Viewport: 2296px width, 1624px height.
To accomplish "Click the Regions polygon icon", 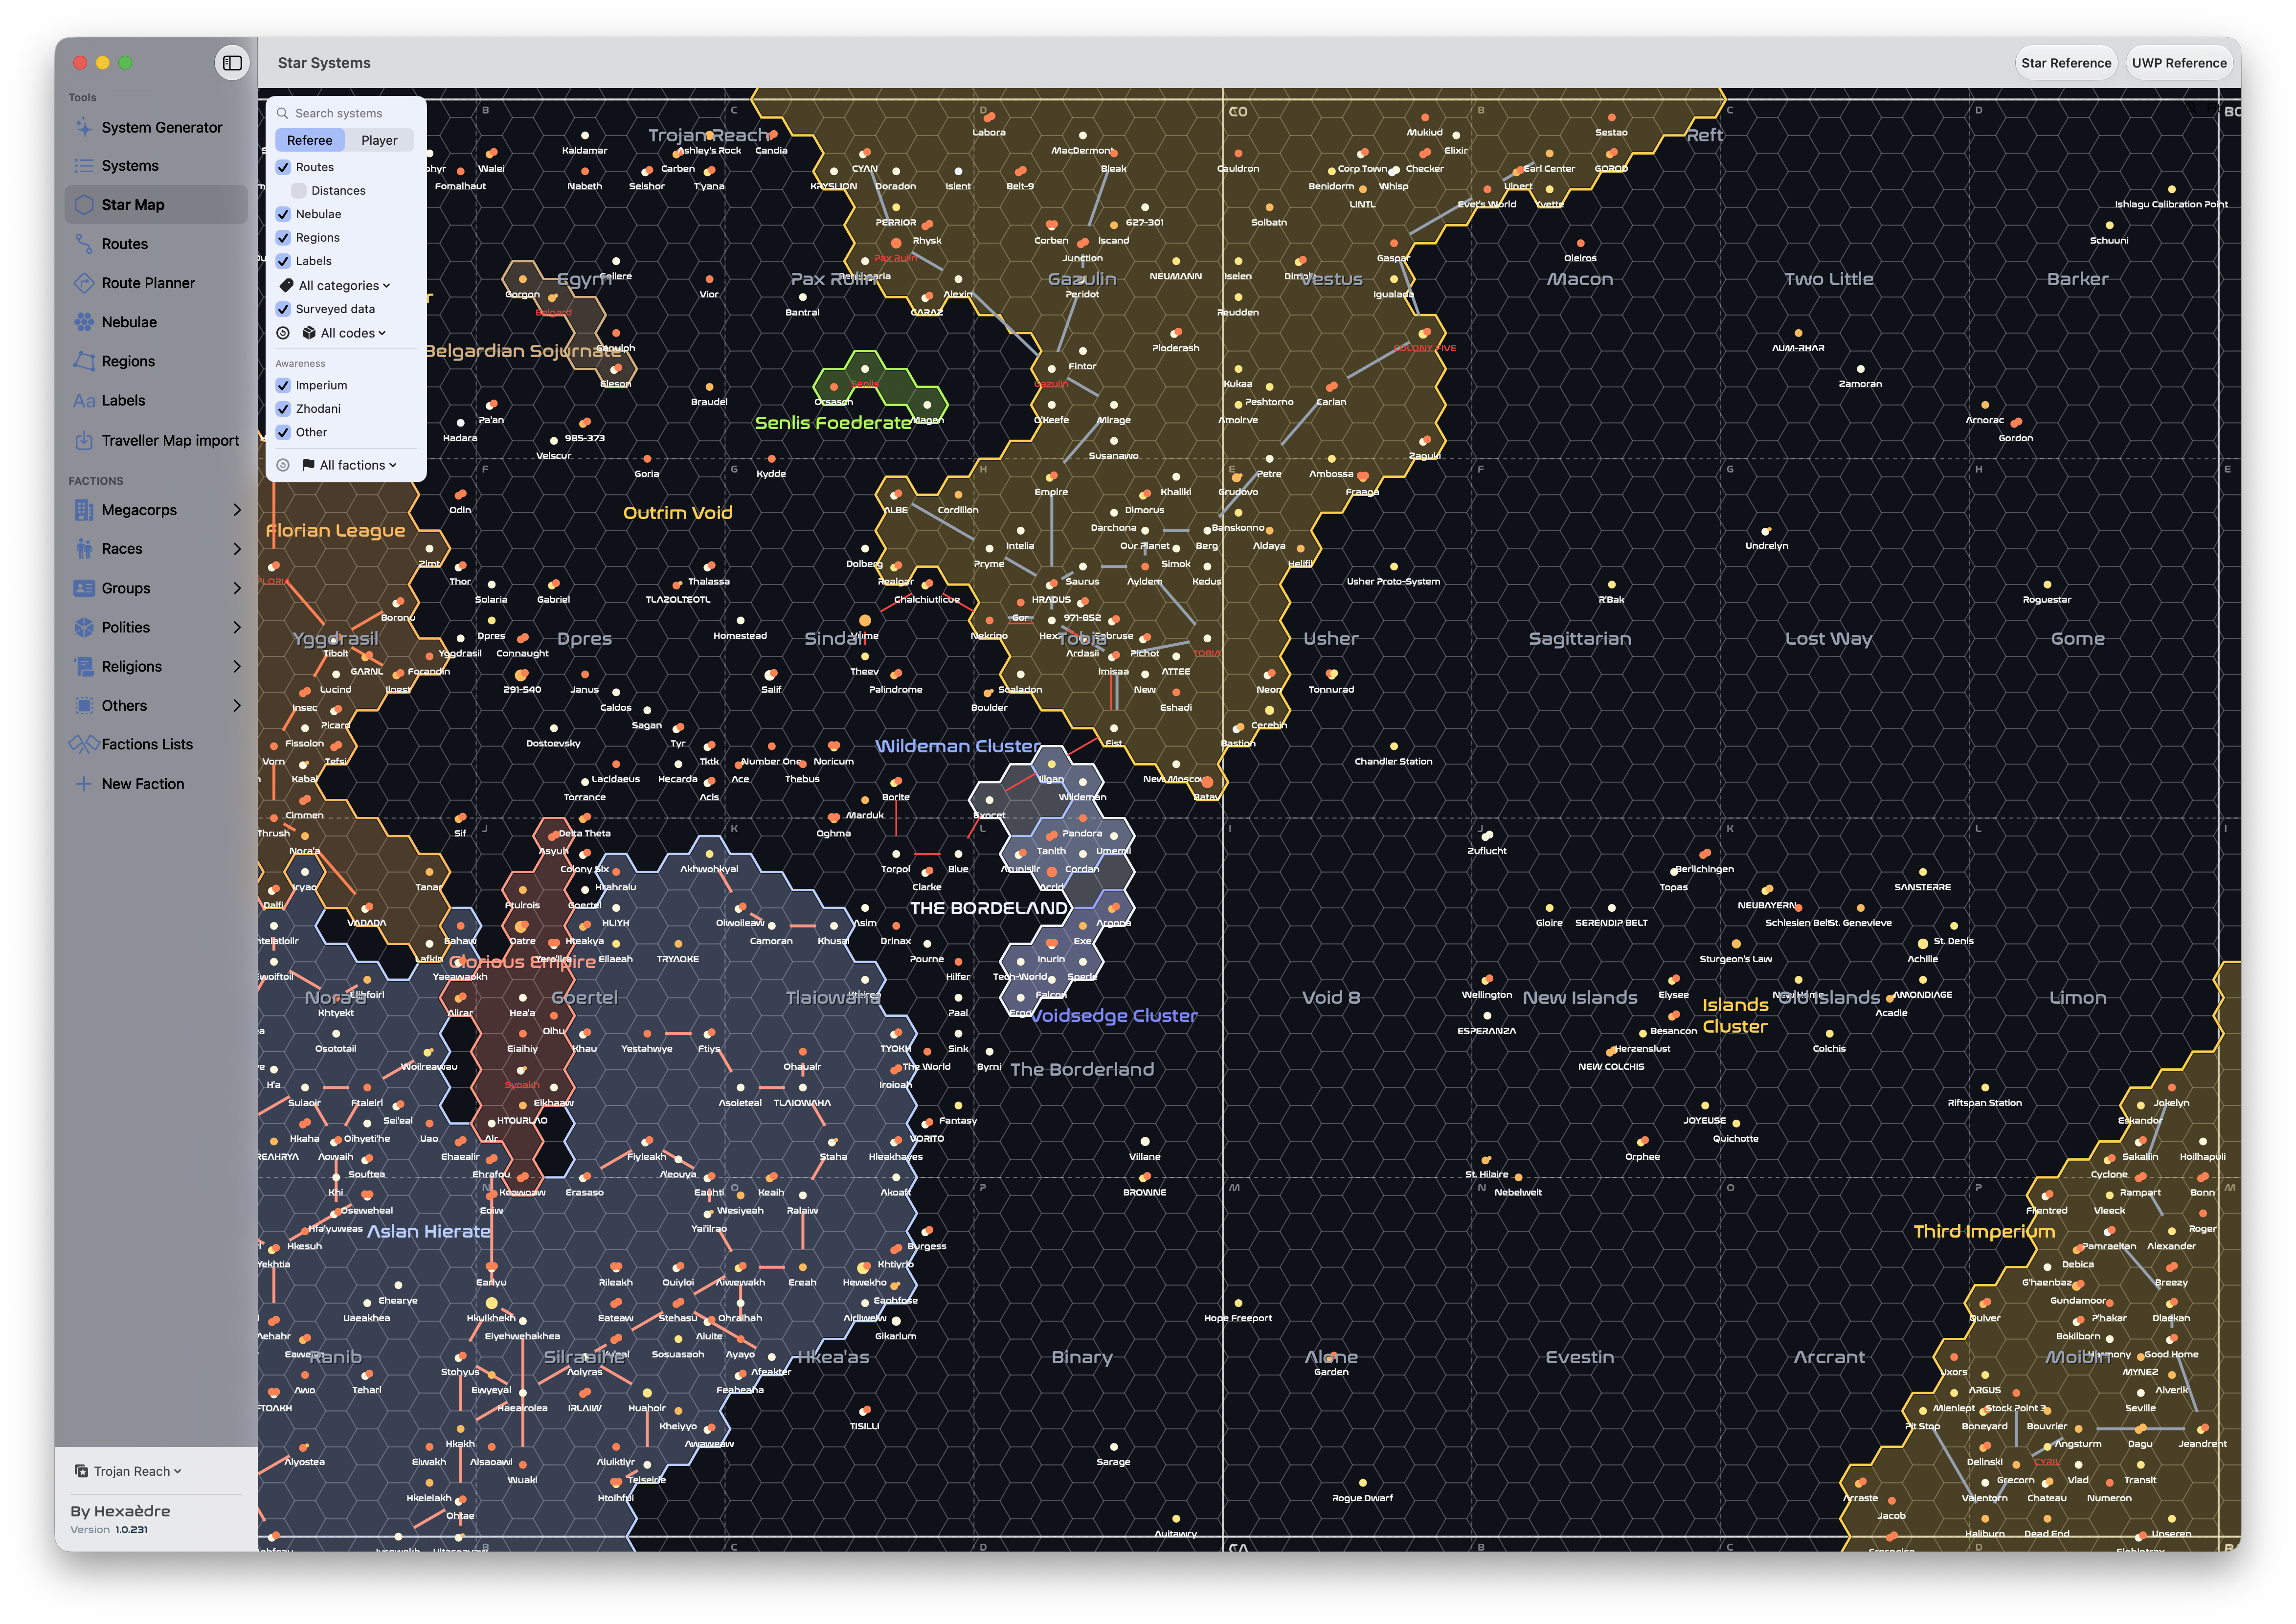I will point(84,361).
